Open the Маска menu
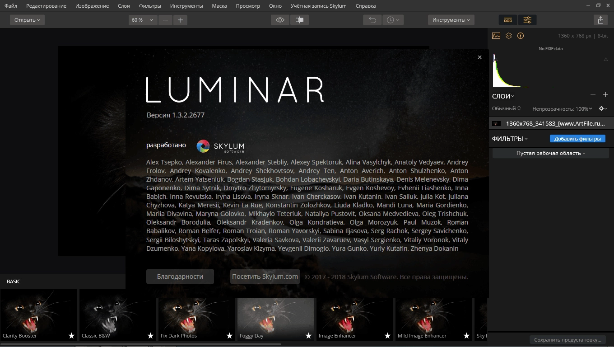This screenshot has width=614, height=347. (x=219, y=6)
